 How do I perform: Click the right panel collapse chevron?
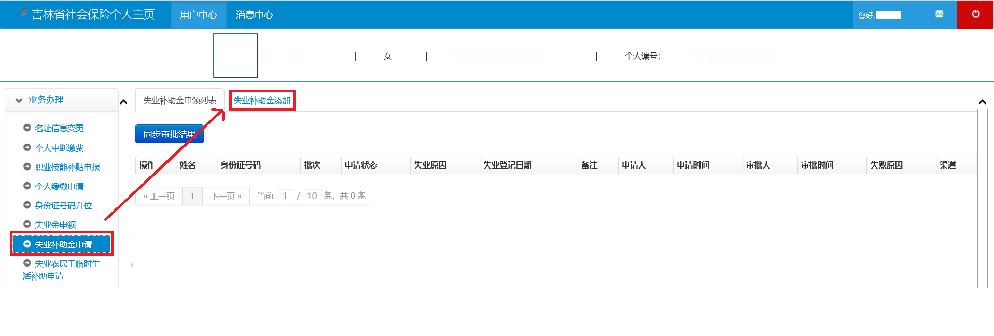click(982, 102)
